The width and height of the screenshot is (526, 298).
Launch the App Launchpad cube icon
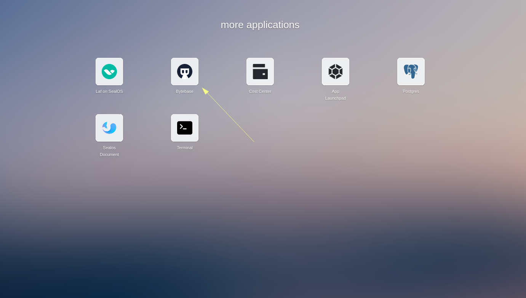[336, 72]
